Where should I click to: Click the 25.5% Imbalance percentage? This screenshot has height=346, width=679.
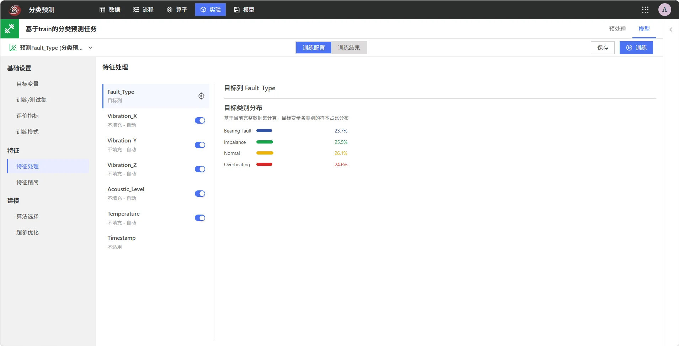(341, 142)
